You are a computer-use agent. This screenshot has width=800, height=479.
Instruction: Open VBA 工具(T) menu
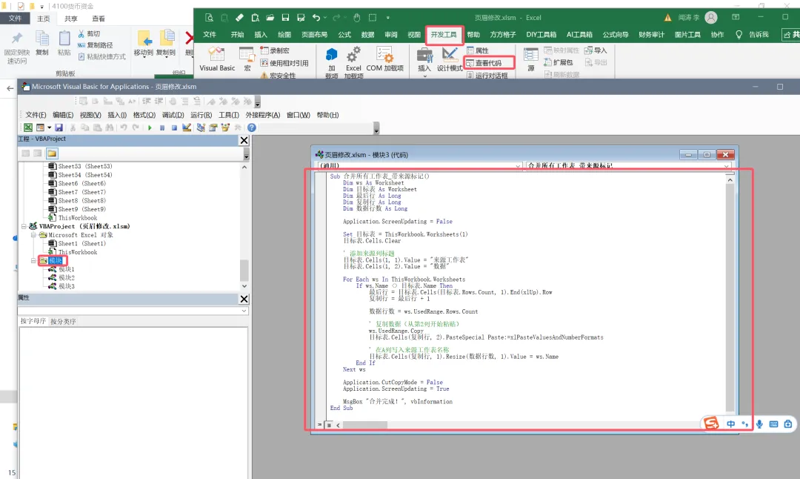229,115
